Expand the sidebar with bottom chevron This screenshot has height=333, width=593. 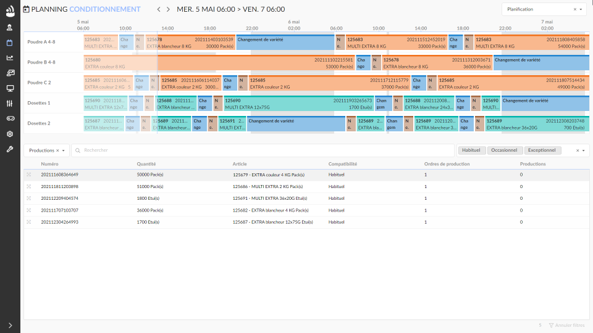[9, 325]
